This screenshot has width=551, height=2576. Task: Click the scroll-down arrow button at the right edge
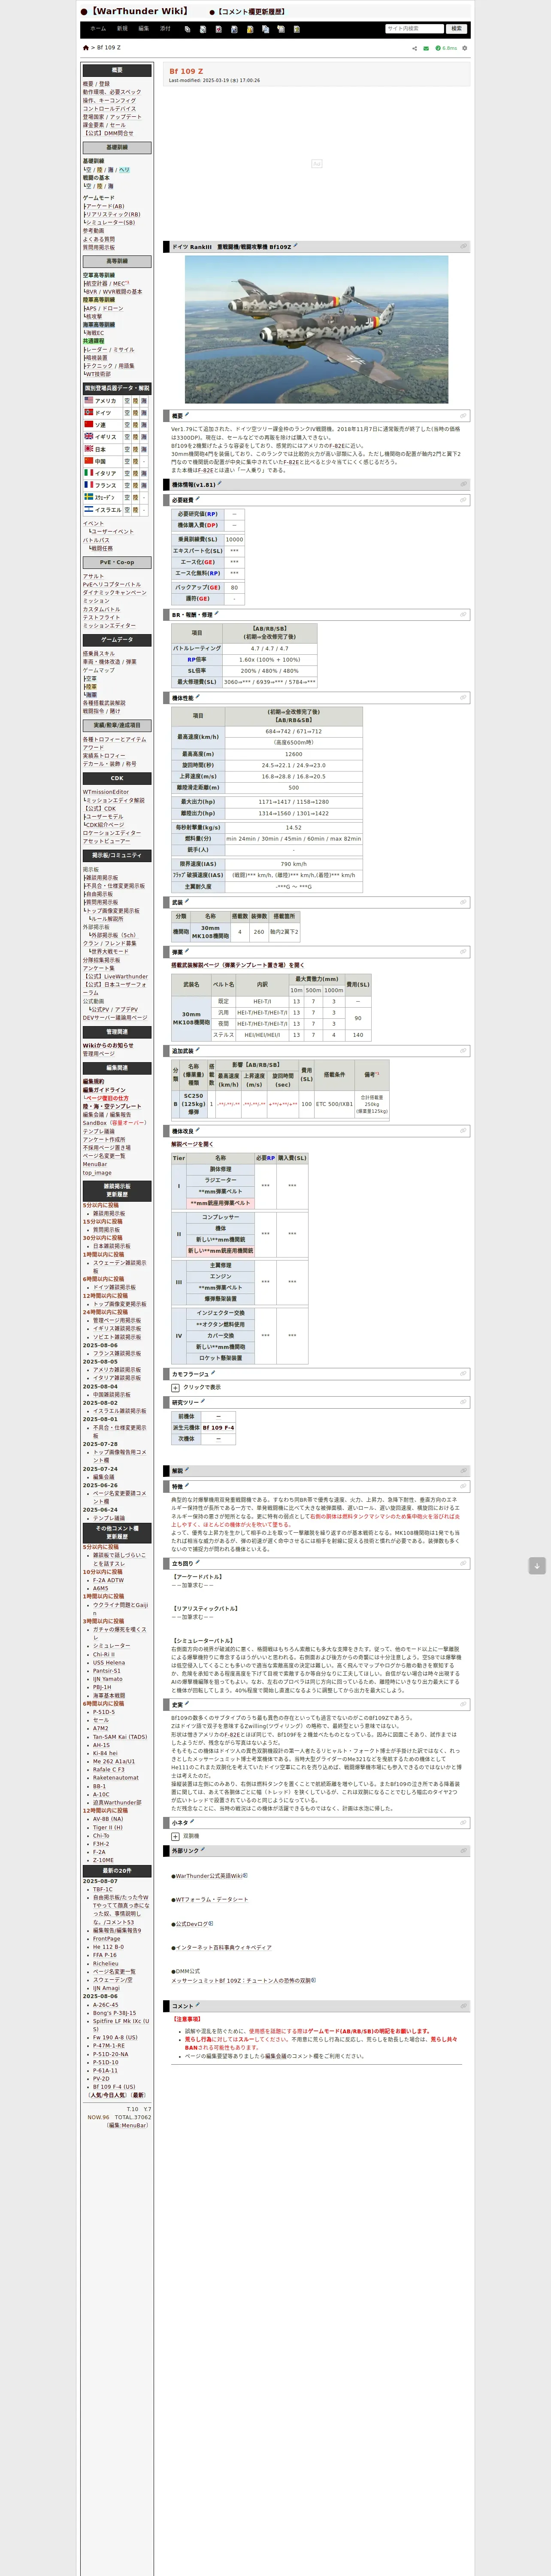click(x=537, y=1566)
